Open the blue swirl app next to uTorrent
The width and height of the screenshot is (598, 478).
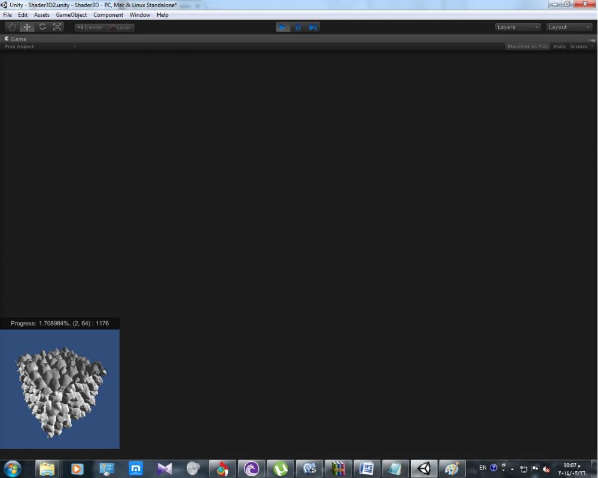click(309, 468)
